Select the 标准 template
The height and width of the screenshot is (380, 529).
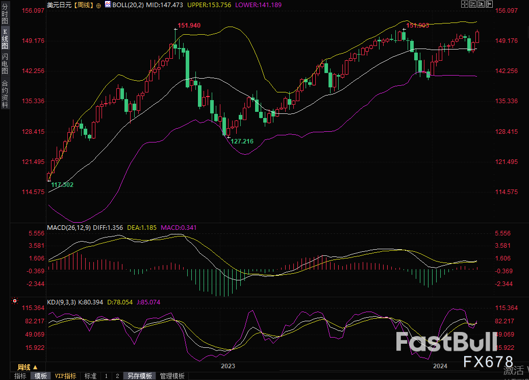click(90, 376)
